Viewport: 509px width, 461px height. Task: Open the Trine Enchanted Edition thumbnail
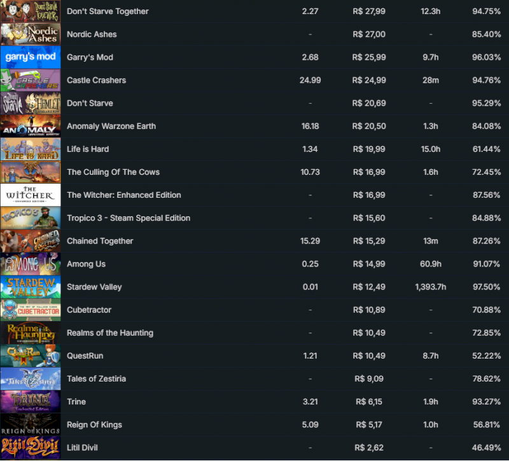[x=31, y=402]
